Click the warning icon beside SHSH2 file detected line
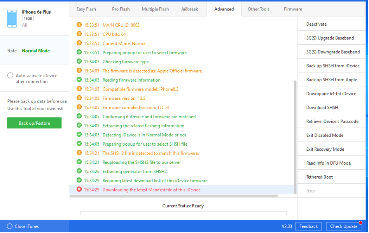This screenshot has height=233, width=369. 79,153
